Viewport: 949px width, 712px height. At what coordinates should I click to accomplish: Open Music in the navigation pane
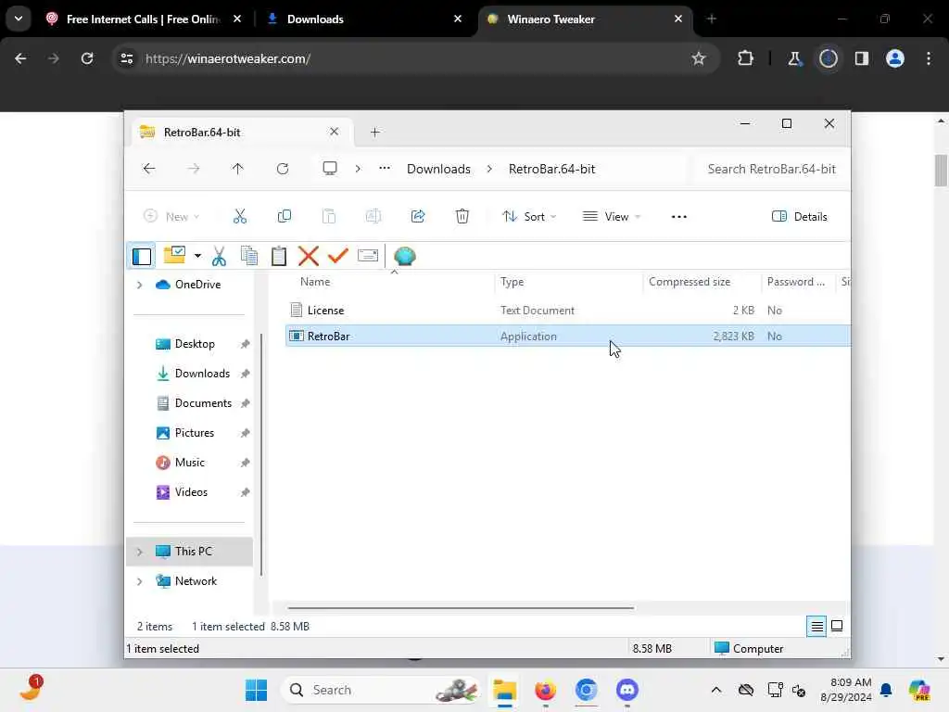(x=189, y=463)
